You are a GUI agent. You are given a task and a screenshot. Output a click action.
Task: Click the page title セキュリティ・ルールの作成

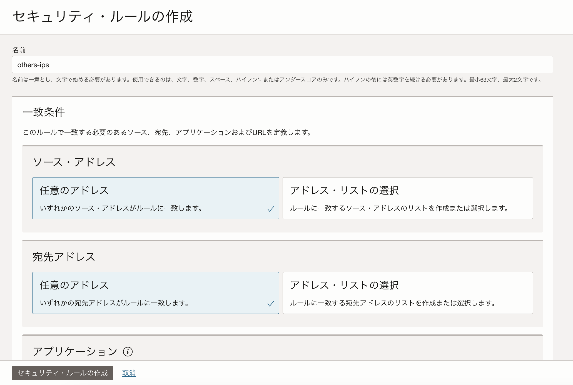click(x=103, y=16)
